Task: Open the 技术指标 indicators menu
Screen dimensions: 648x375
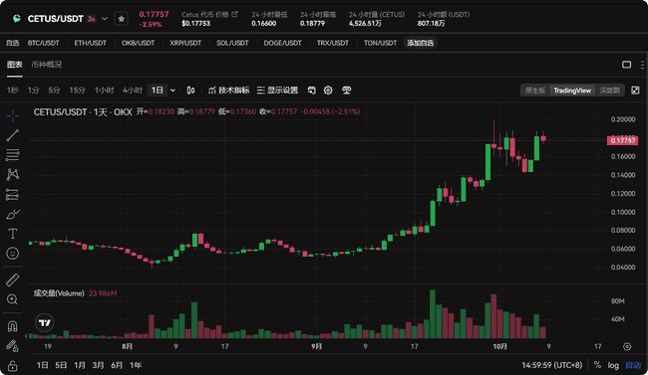Action: point(229,91)
